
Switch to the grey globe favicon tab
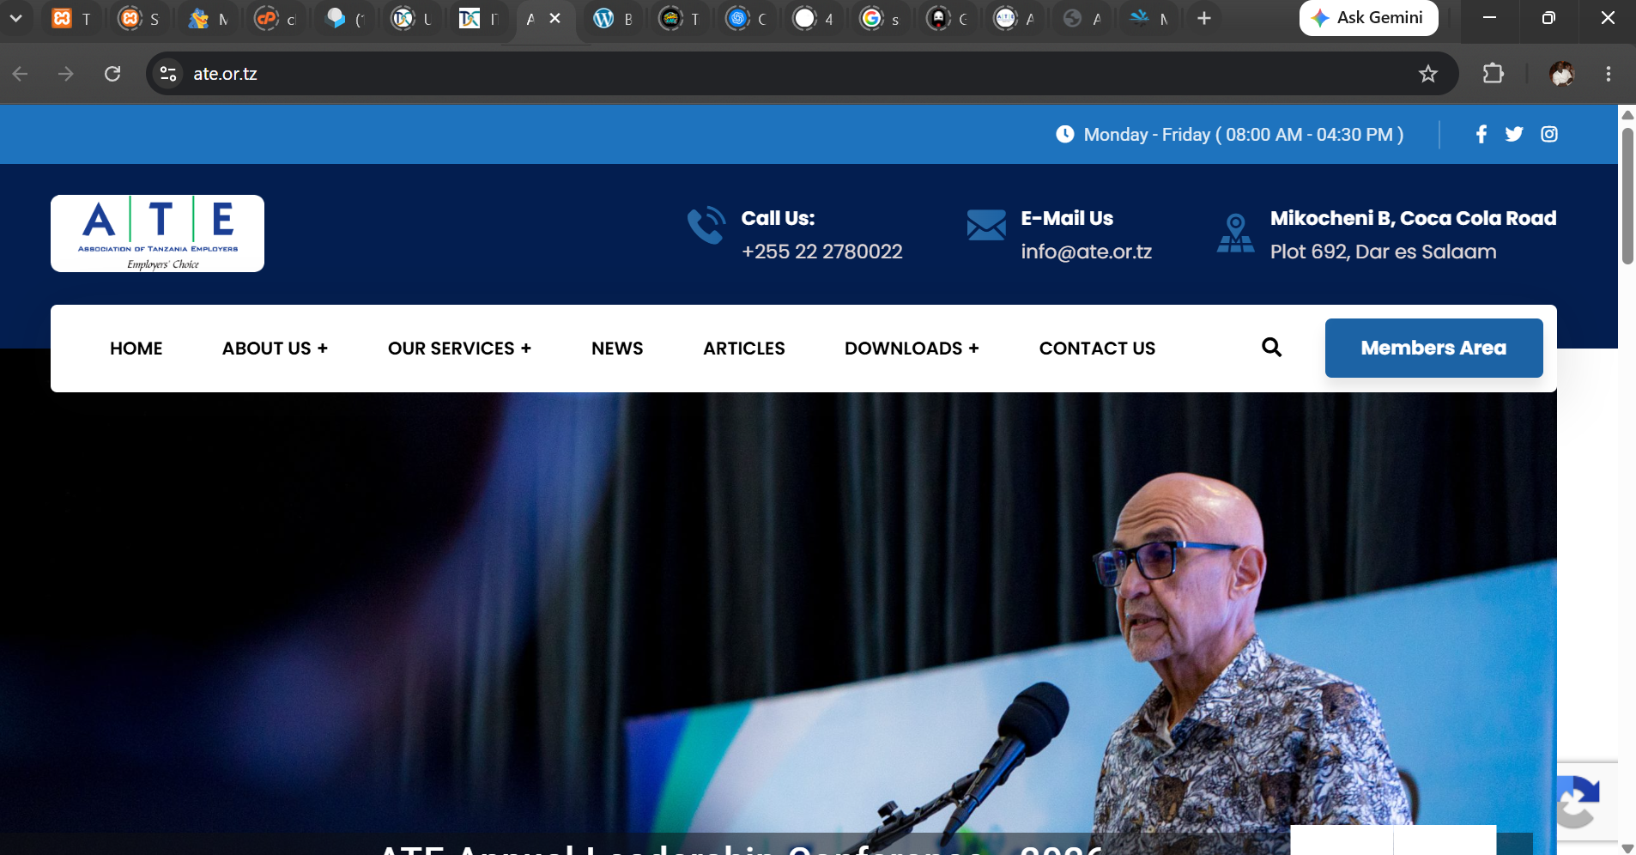click(x=1082, y=18)
